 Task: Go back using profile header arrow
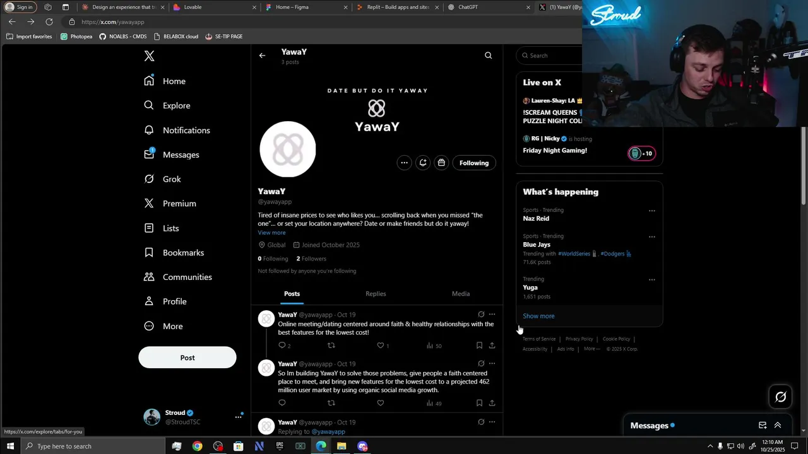(x=262, y=55)
